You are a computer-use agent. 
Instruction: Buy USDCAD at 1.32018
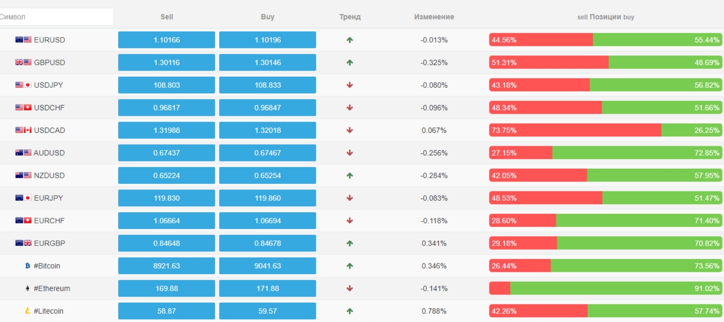click(267, 130)
